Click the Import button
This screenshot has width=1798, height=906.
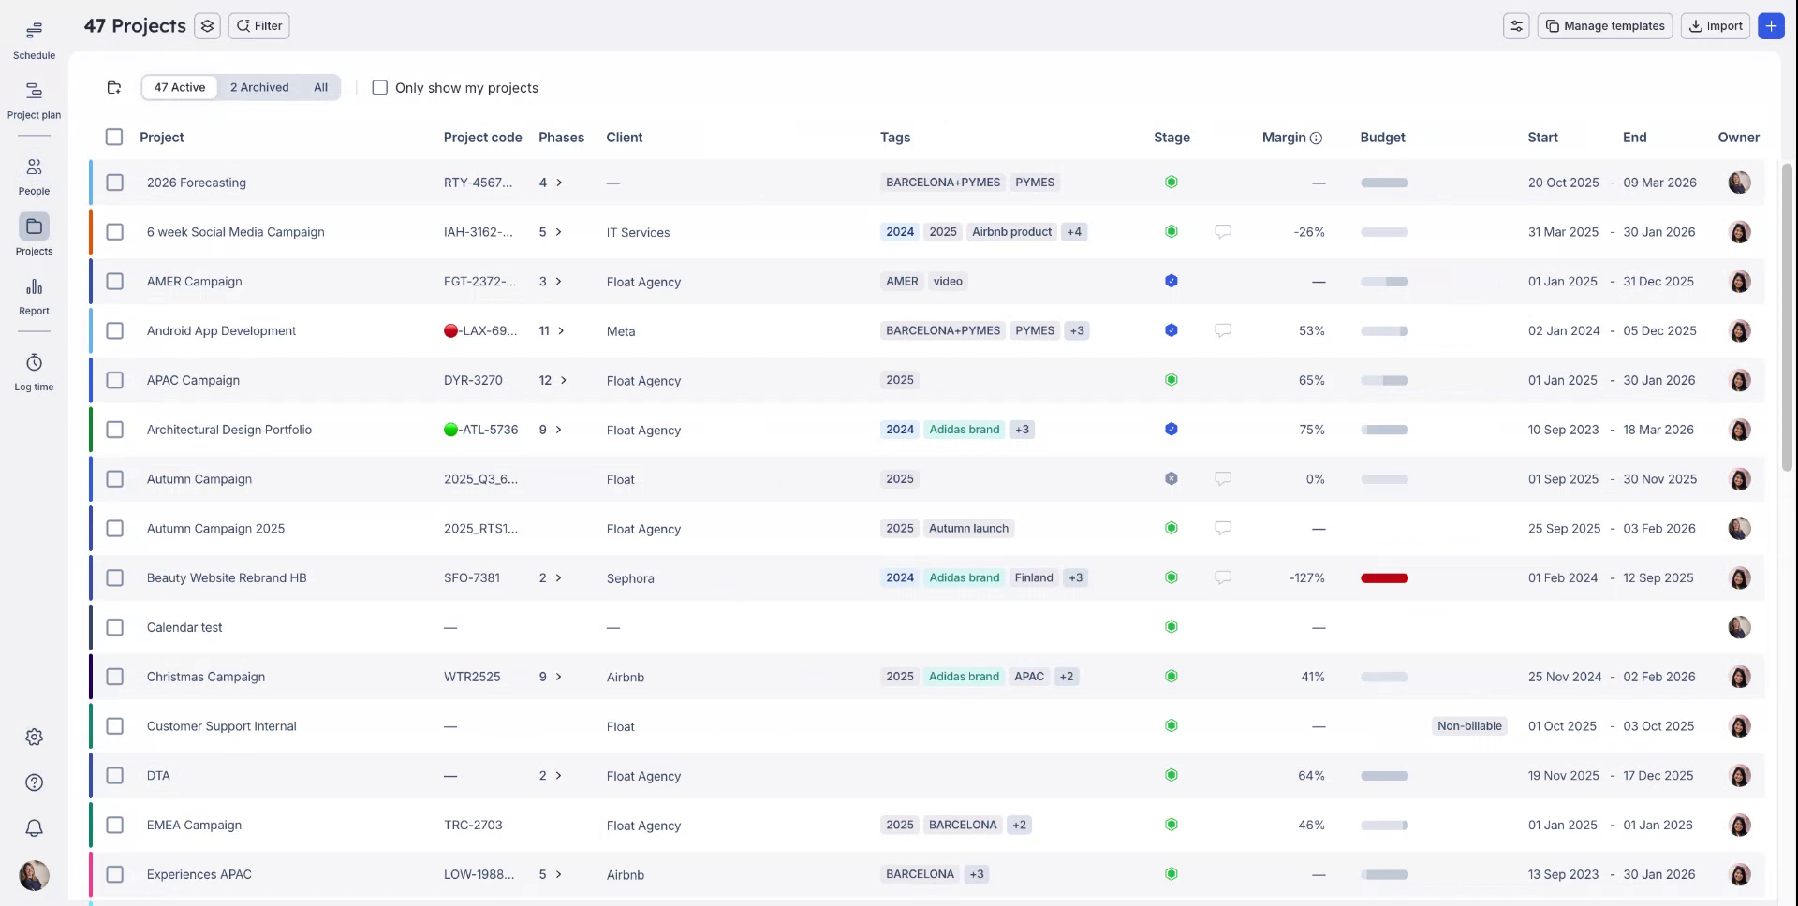[1715, 25]
